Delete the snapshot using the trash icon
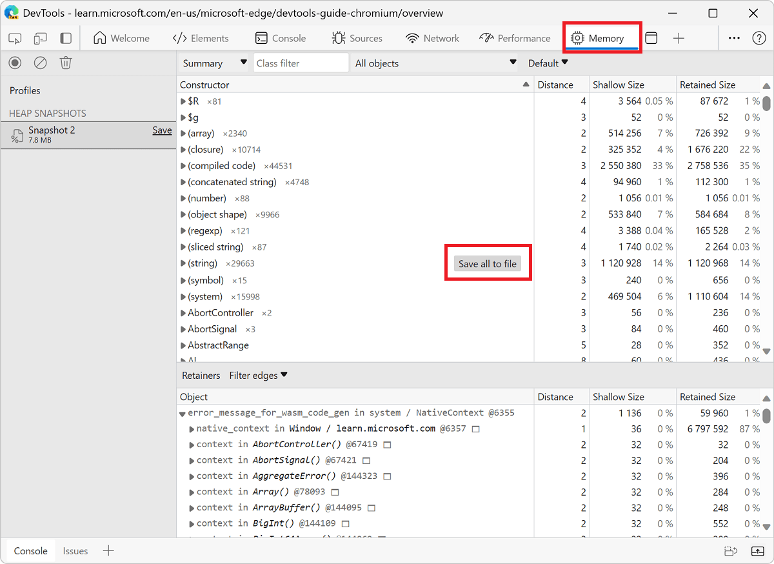774x564 pixels. 65,63
